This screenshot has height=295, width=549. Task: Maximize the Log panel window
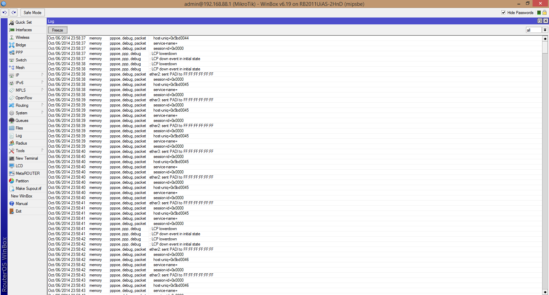pyautogui.click(x=540, y=21)
